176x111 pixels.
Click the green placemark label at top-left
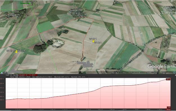tap(24, 3)
